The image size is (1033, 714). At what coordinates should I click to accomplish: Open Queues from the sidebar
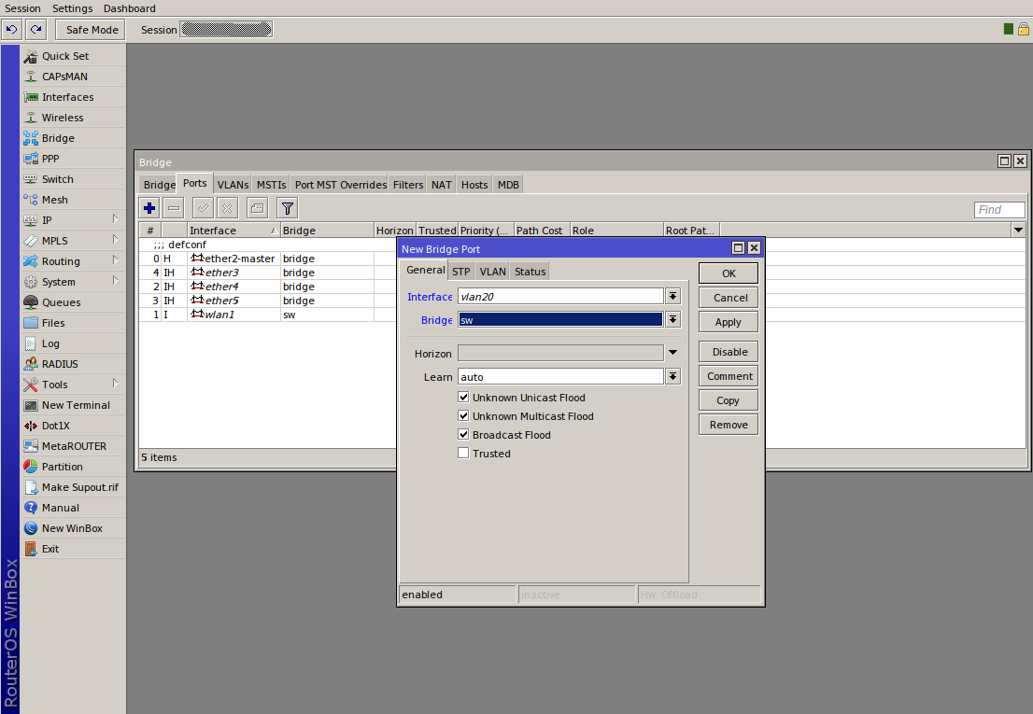(61, 302)
